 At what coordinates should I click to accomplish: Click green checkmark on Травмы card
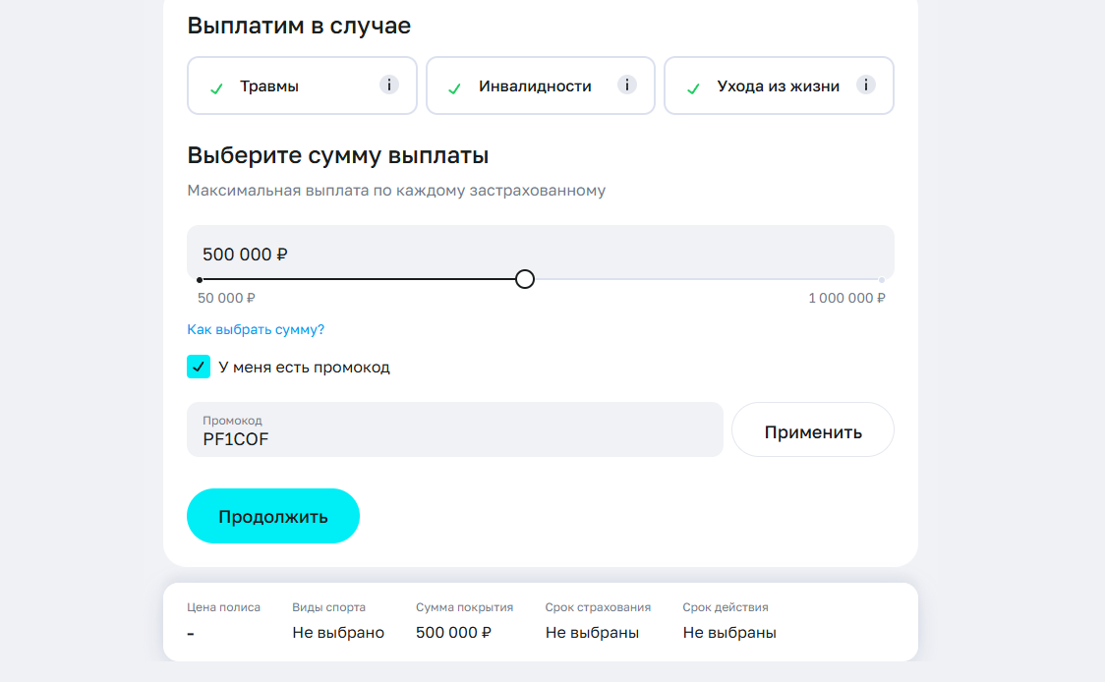pos(216,88)
